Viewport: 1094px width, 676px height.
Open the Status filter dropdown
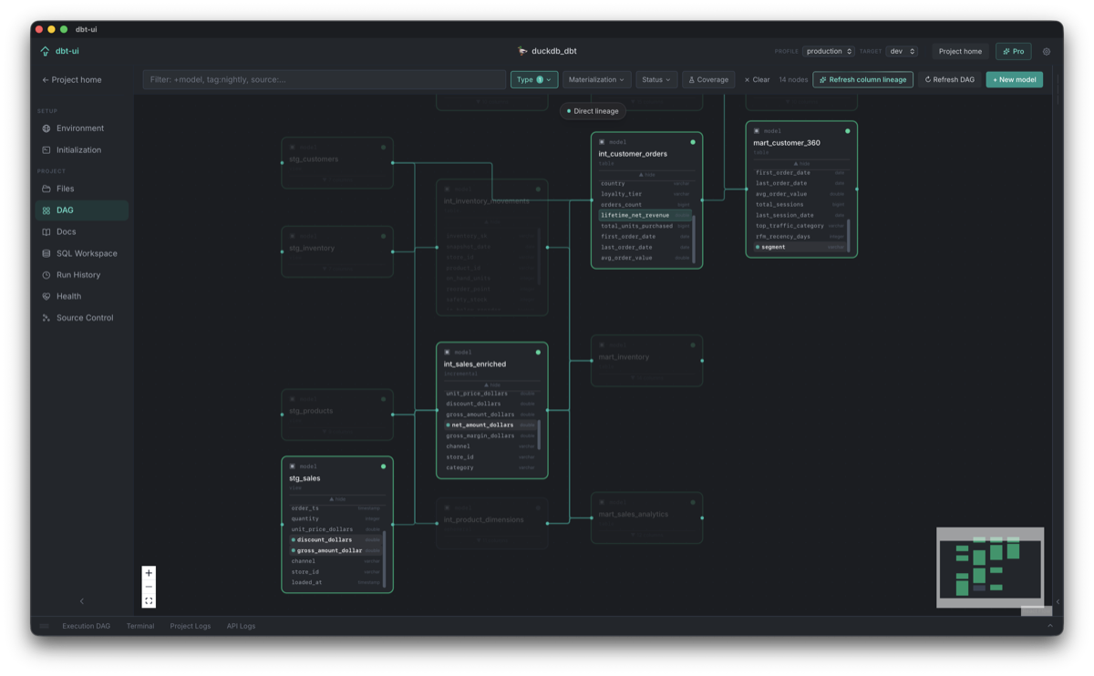(656, 79)
